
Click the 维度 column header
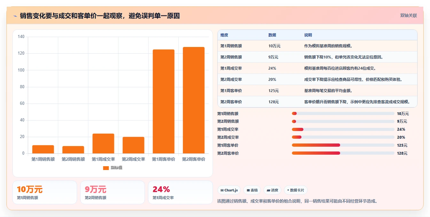[224, 35]
